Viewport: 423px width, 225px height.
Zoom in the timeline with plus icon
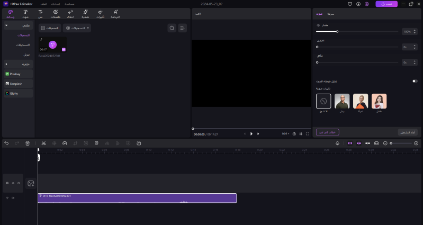(416, 143)
